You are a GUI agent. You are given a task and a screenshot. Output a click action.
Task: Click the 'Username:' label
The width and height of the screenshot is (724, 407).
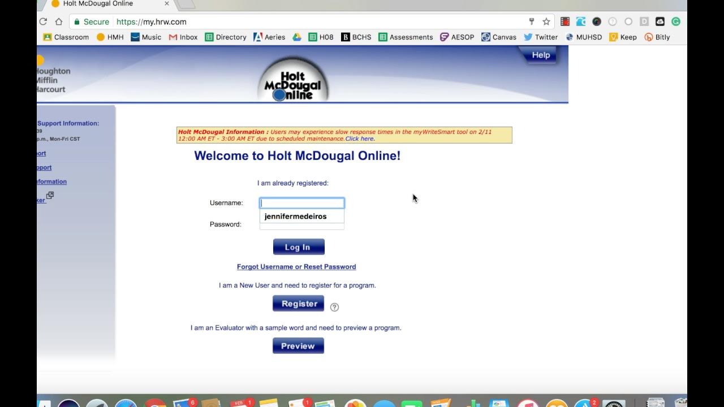coord(226,203)
